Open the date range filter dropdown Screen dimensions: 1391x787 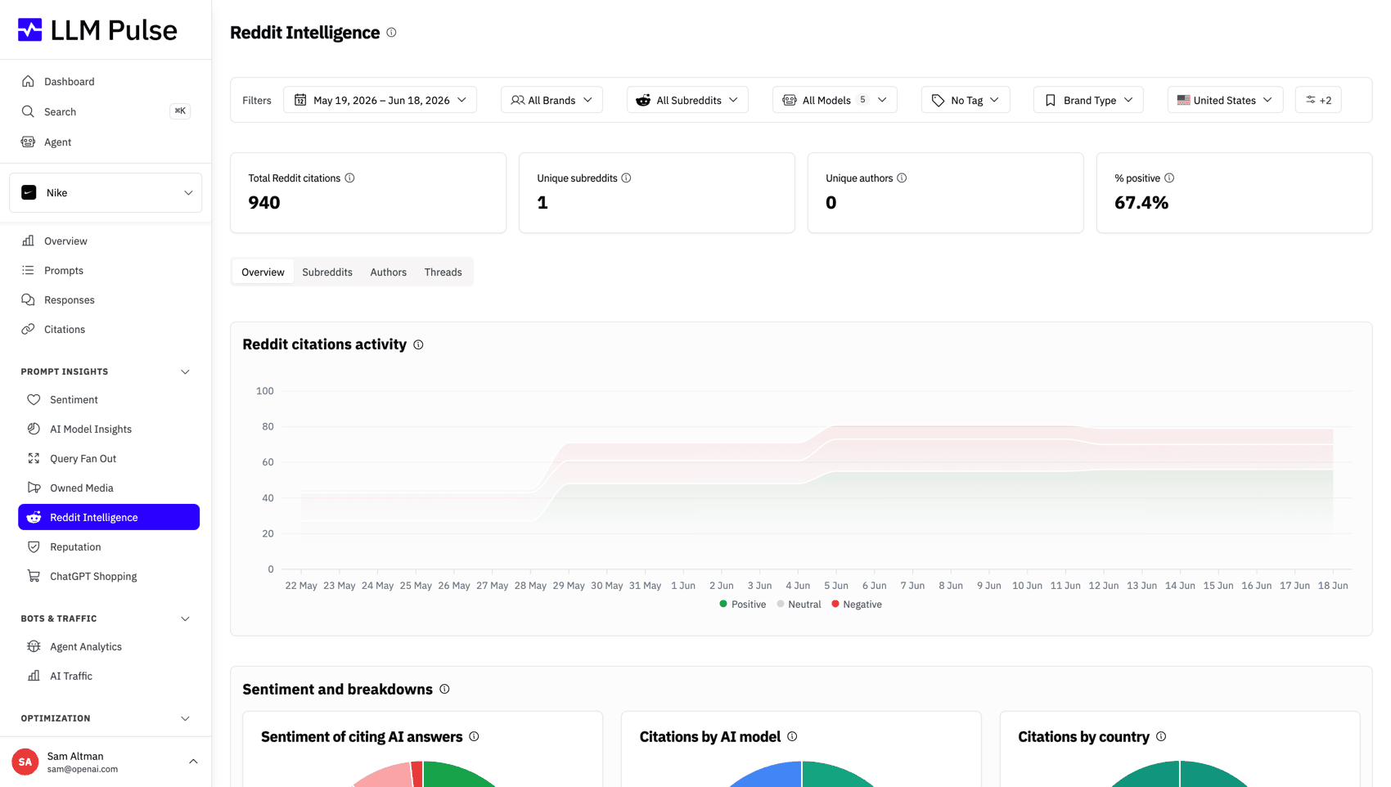tap(380, 100)
